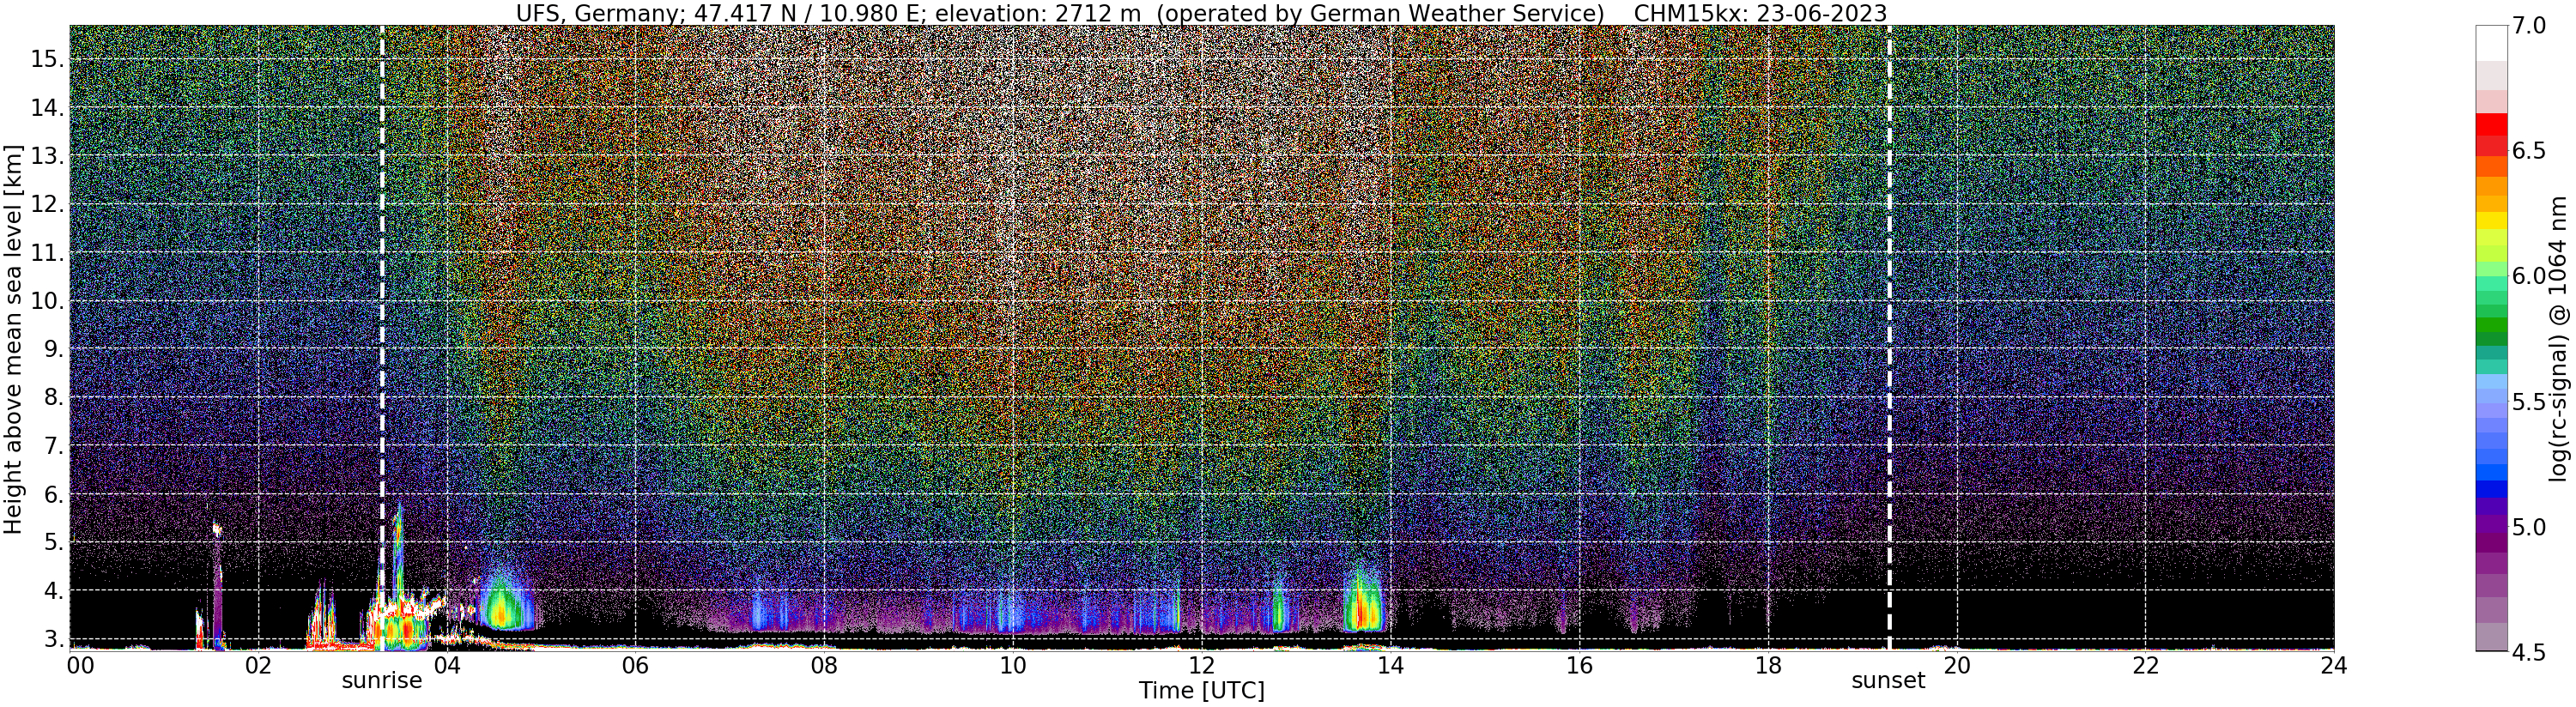Click the x-axis tick label '18'
Image resolution: width=2576 pixels, height=707 pixels.
(x=1768, y=665)
